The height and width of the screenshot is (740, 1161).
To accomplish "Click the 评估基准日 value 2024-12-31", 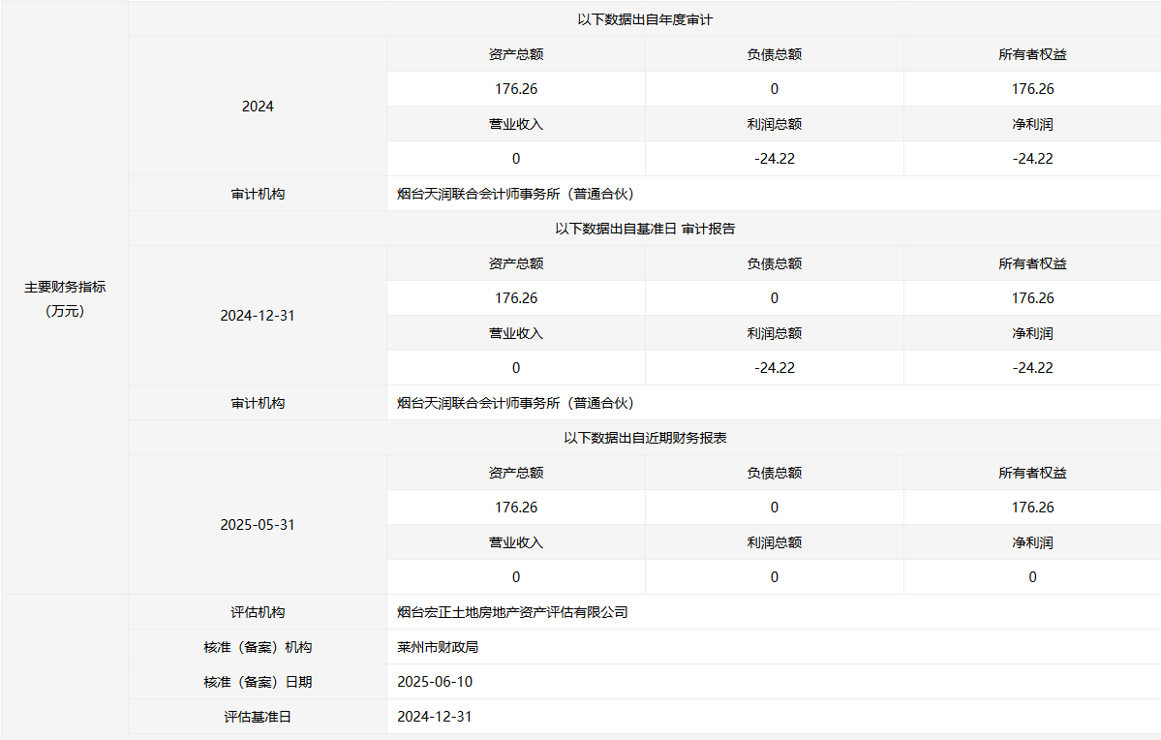I will coord(435,717).
